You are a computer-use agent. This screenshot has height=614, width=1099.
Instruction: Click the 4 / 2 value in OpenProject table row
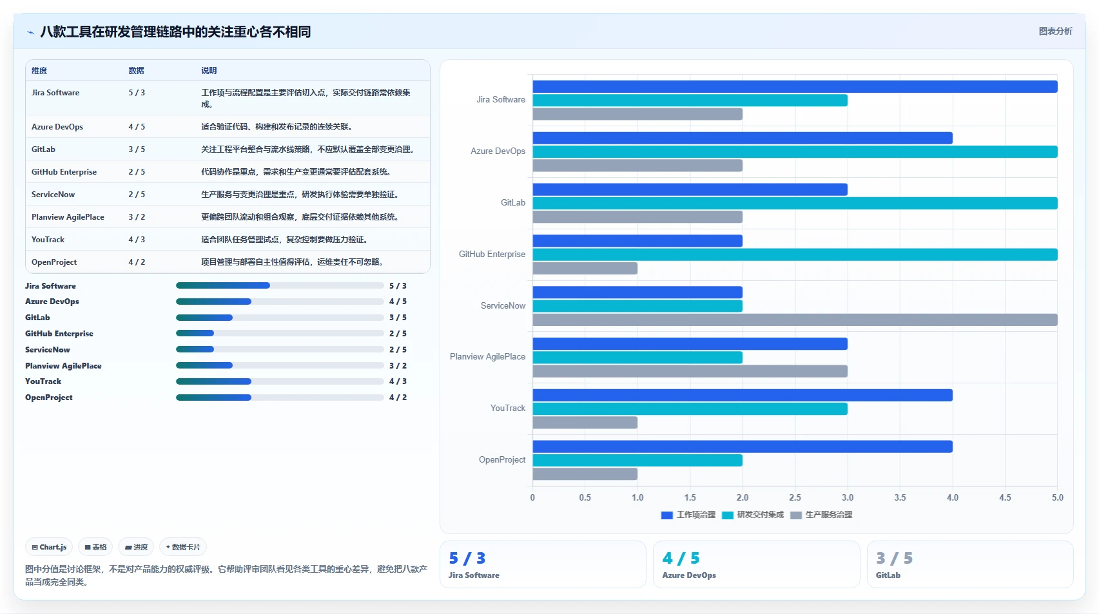tap(137, 262)
